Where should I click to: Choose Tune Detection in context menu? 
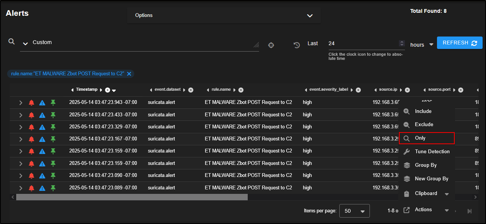coord(432,152)
